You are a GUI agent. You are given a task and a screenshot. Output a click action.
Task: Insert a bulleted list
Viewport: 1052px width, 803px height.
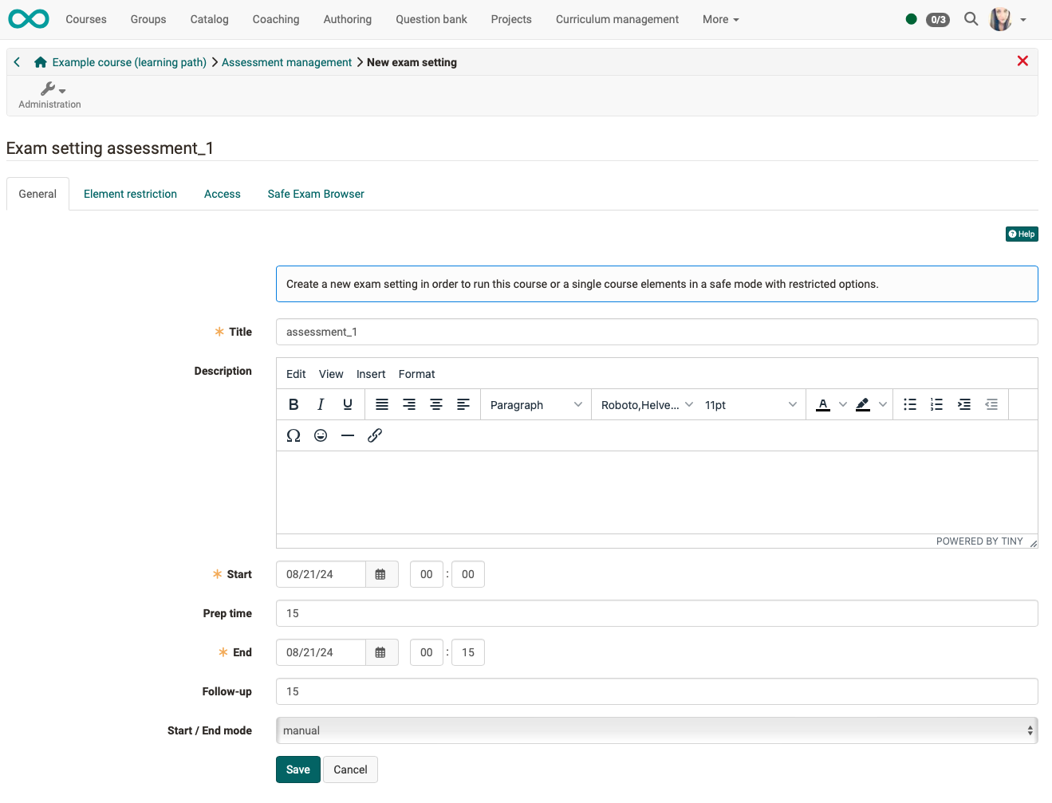click(x=910, y=404)
